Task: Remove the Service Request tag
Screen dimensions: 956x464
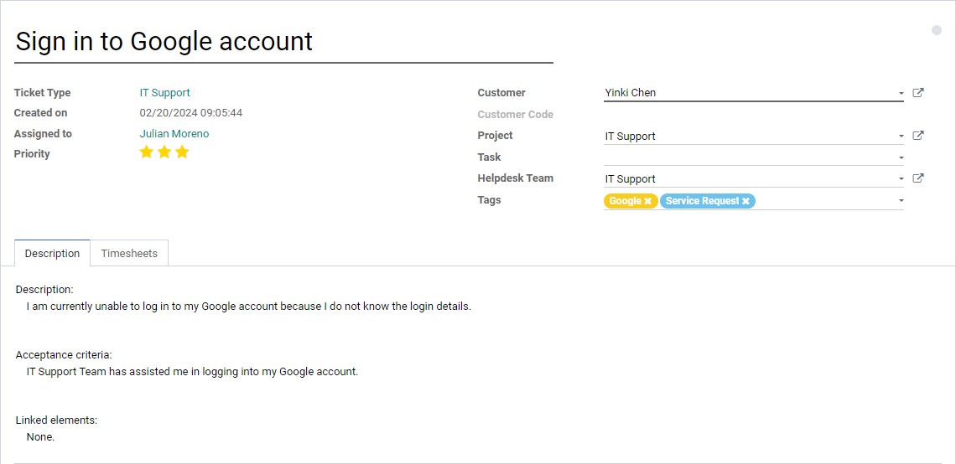Action: tap(745, 201)
